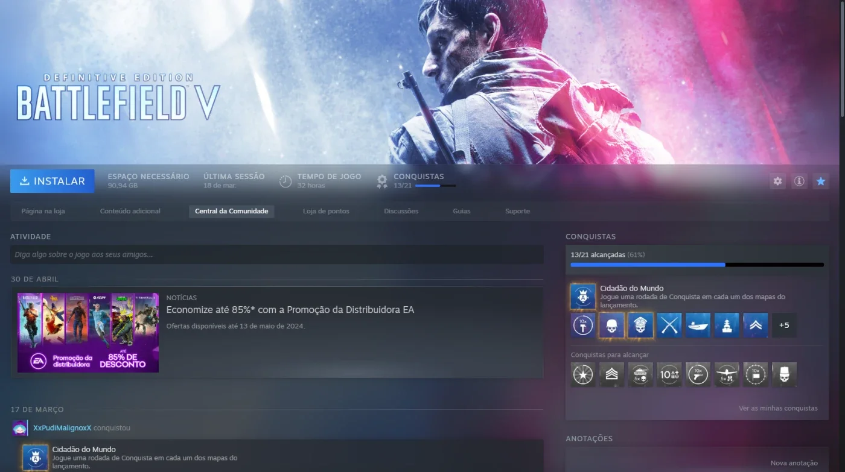
Task: Open the Discussões tab
Action: pos(401,211)
